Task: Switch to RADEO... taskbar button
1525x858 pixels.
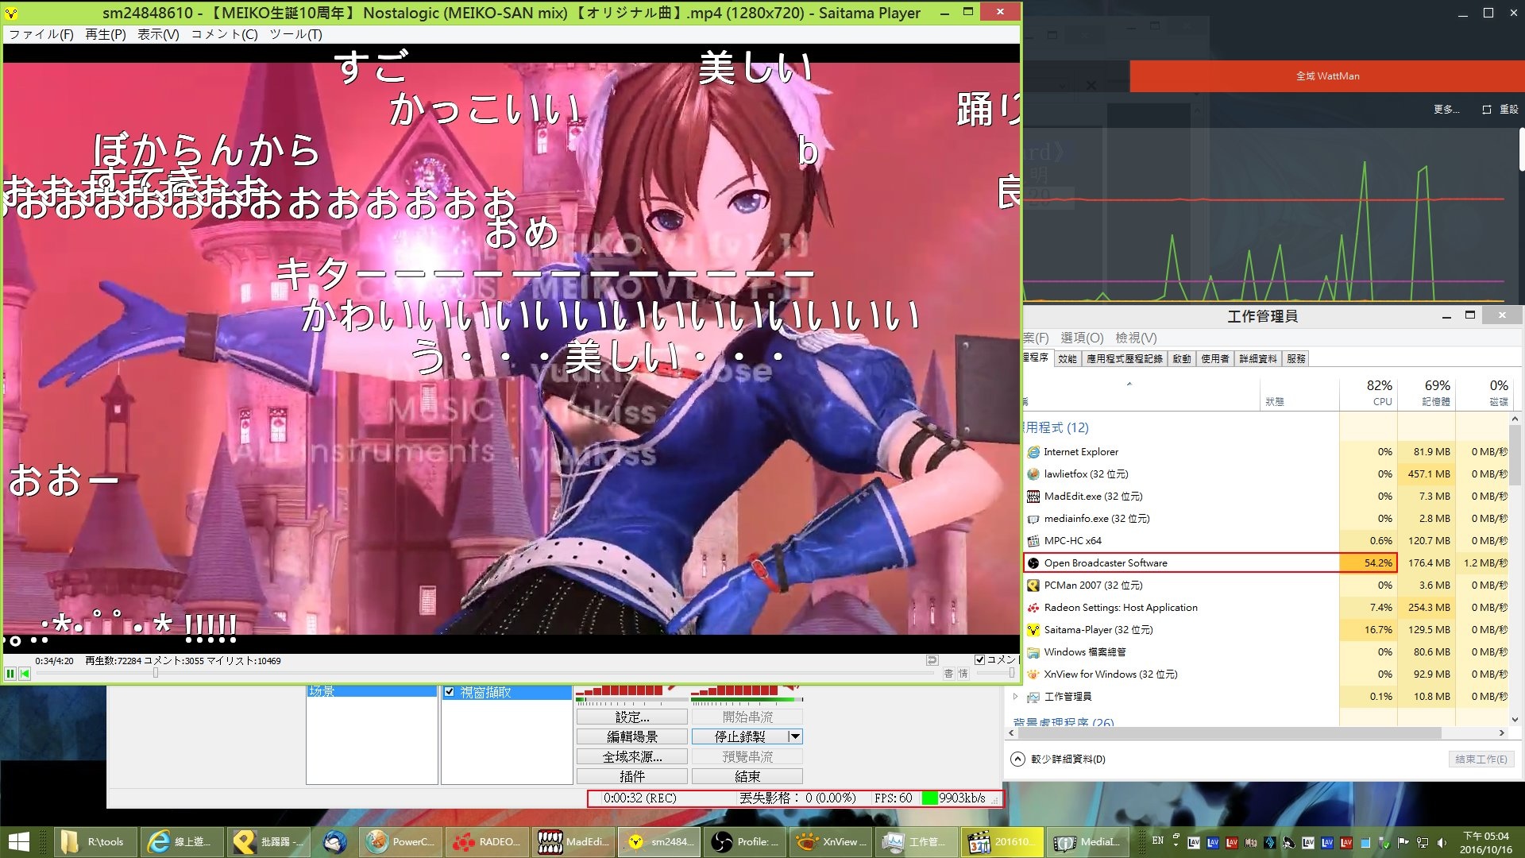Action: click(x=485, y=842)
